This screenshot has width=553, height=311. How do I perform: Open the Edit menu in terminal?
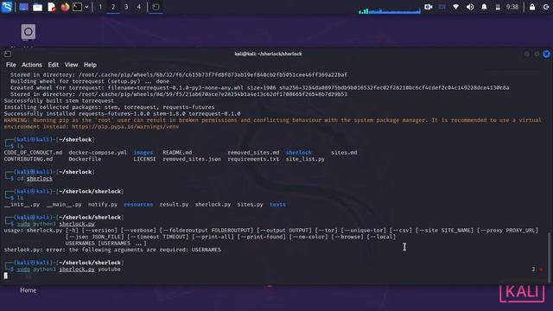point(54,65)
